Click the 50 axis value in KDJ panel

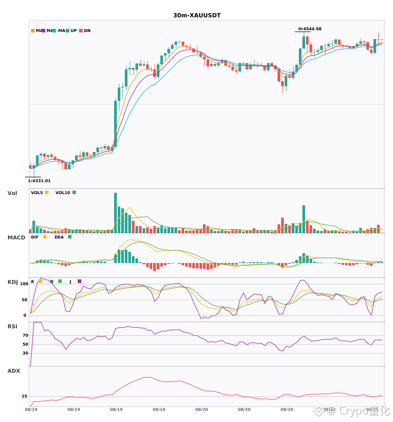(x=24, y=300)
